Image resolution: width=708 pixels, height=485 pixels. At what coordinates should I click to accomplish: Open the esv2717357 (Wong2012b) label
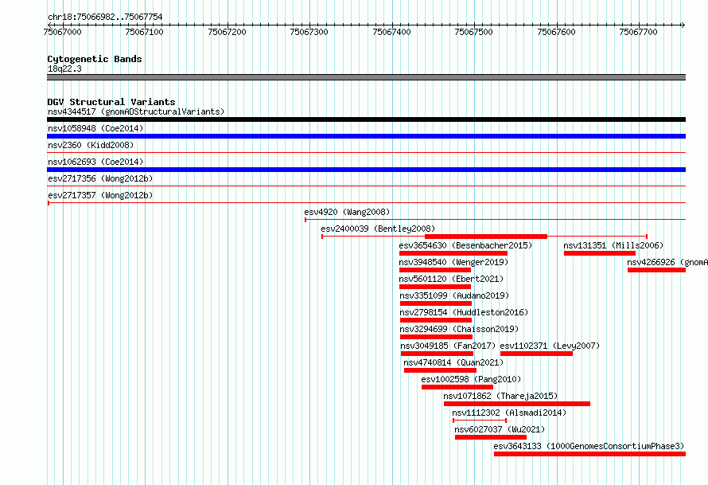click(100, 195)
